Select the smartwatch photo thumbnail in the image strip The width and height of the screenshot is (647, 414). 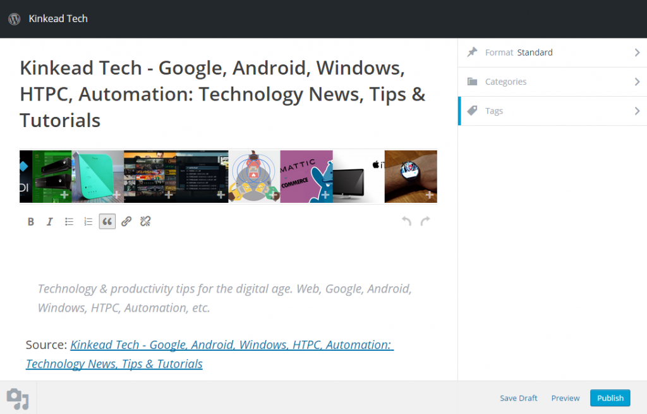coord(411,176)
